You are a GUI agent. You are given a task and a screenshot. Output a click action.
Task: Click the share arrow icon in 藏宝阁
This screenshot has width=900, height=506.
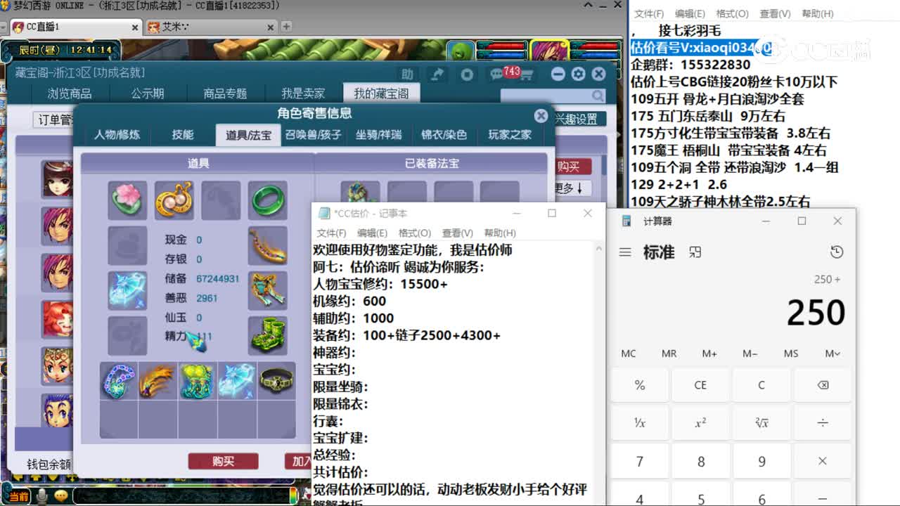[437, 74]
